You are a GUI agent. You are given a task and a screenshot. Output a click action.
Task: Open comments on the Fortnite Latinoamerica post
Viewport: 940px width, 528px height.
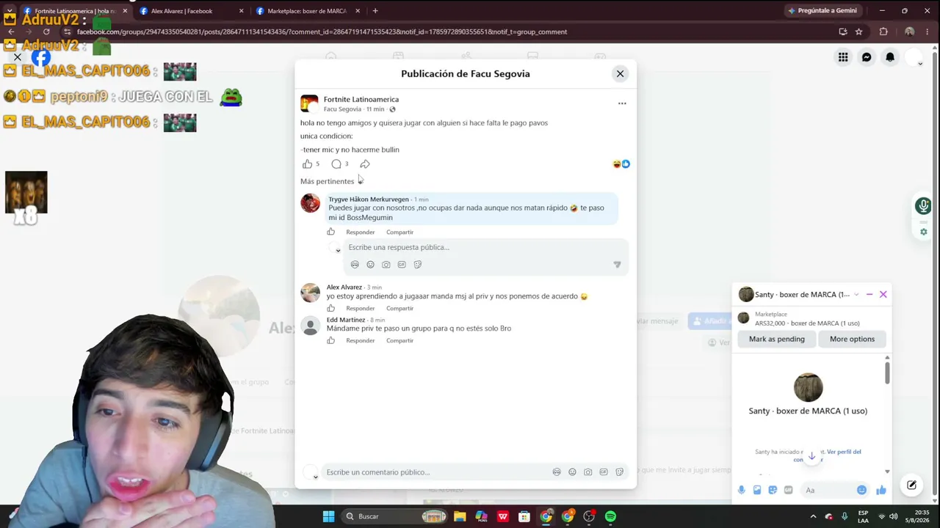(336, 164)
